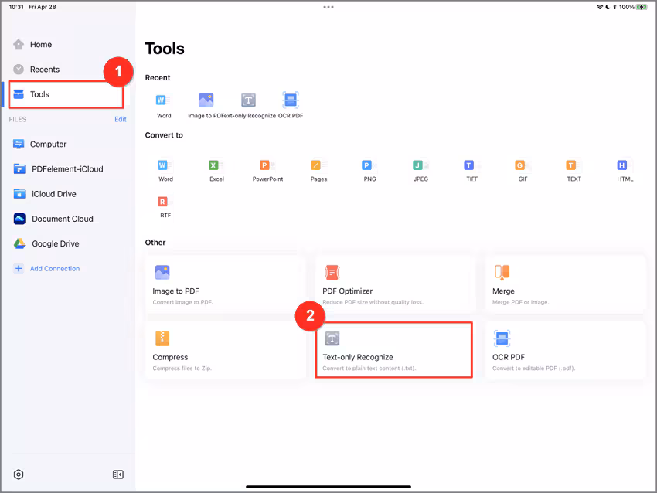Convert to GIF format

(x=523, y=170)
